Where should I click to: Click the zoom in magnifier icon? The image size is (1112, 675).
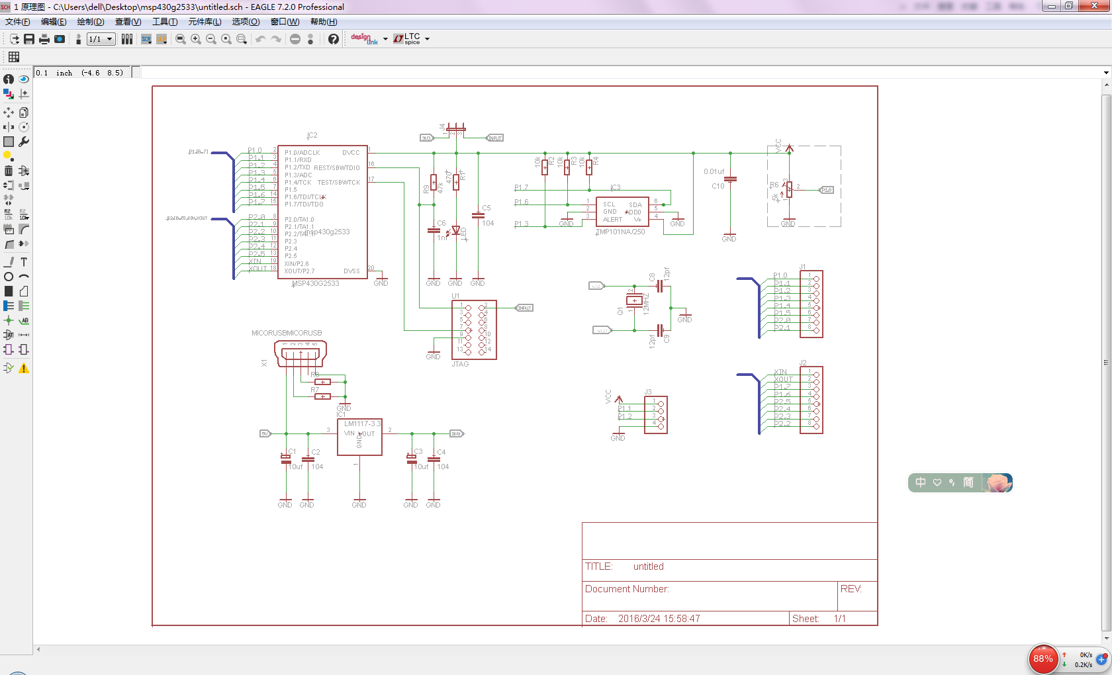196,39
